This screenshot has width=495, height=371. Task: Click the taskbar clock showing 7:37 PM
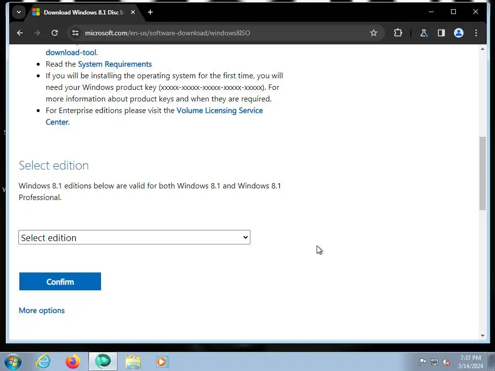click(x=470, y=362)
